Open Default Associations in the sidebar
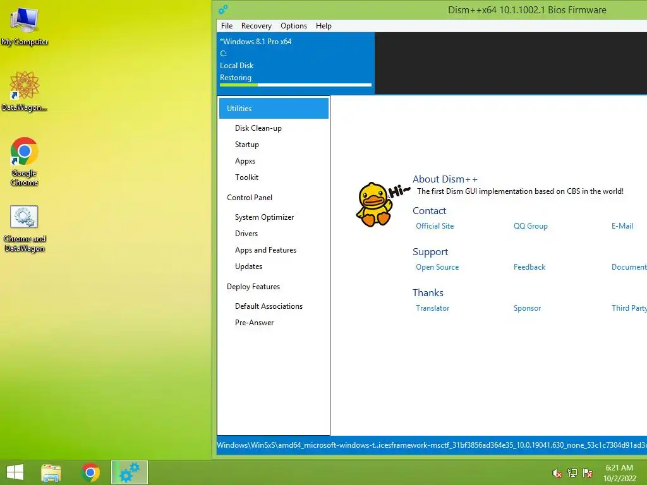The height and width of the screenshot is (485, 647). click(x=269, y=306)
